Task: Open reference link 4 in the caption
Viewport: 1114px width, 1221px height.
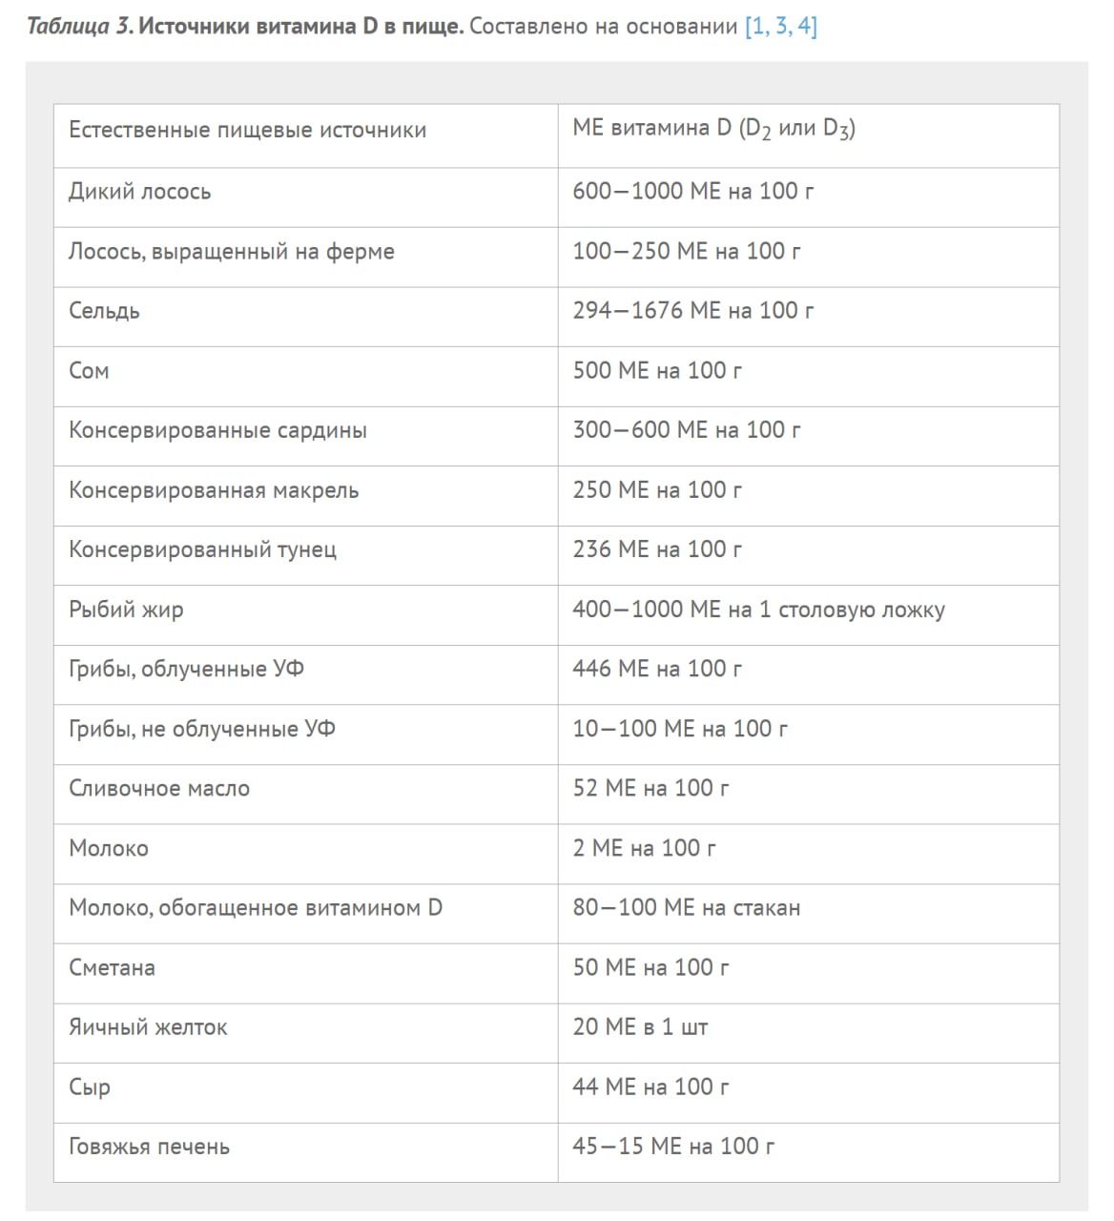Action: coord(805,27)
